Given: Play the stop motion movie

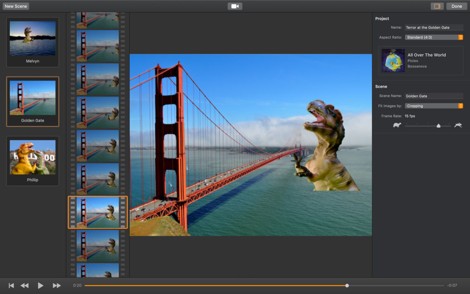Looking at the screenshot, I should (41, 286).
